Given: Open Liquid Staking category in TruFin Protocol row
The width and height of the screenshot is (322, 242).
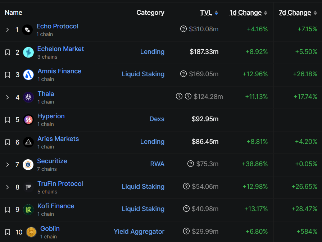Looking at the screenshot, I should (x=143, y=187).
